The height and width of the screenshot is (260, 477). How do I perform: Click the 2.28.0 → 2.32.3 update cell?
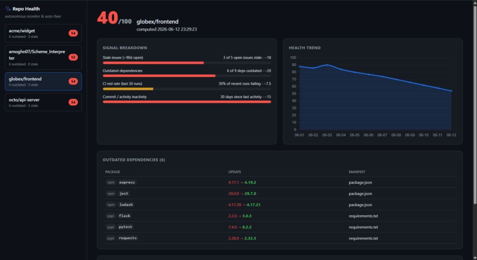[x=242, y=238]
